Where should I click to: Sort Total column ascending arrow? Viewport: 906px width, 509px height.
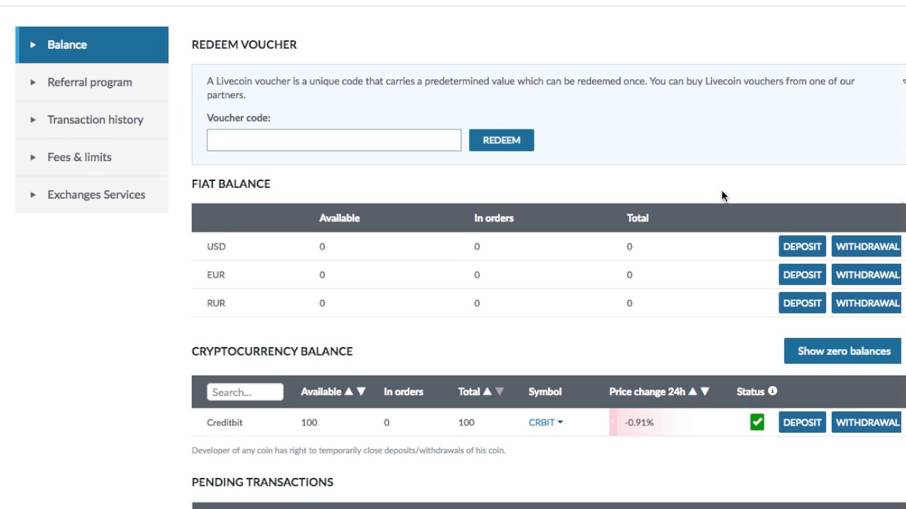pyautogui.click(x=487, y=392)
